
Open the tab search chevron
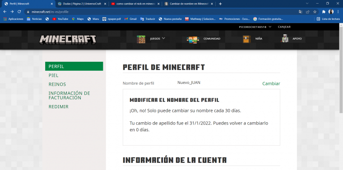307,4
